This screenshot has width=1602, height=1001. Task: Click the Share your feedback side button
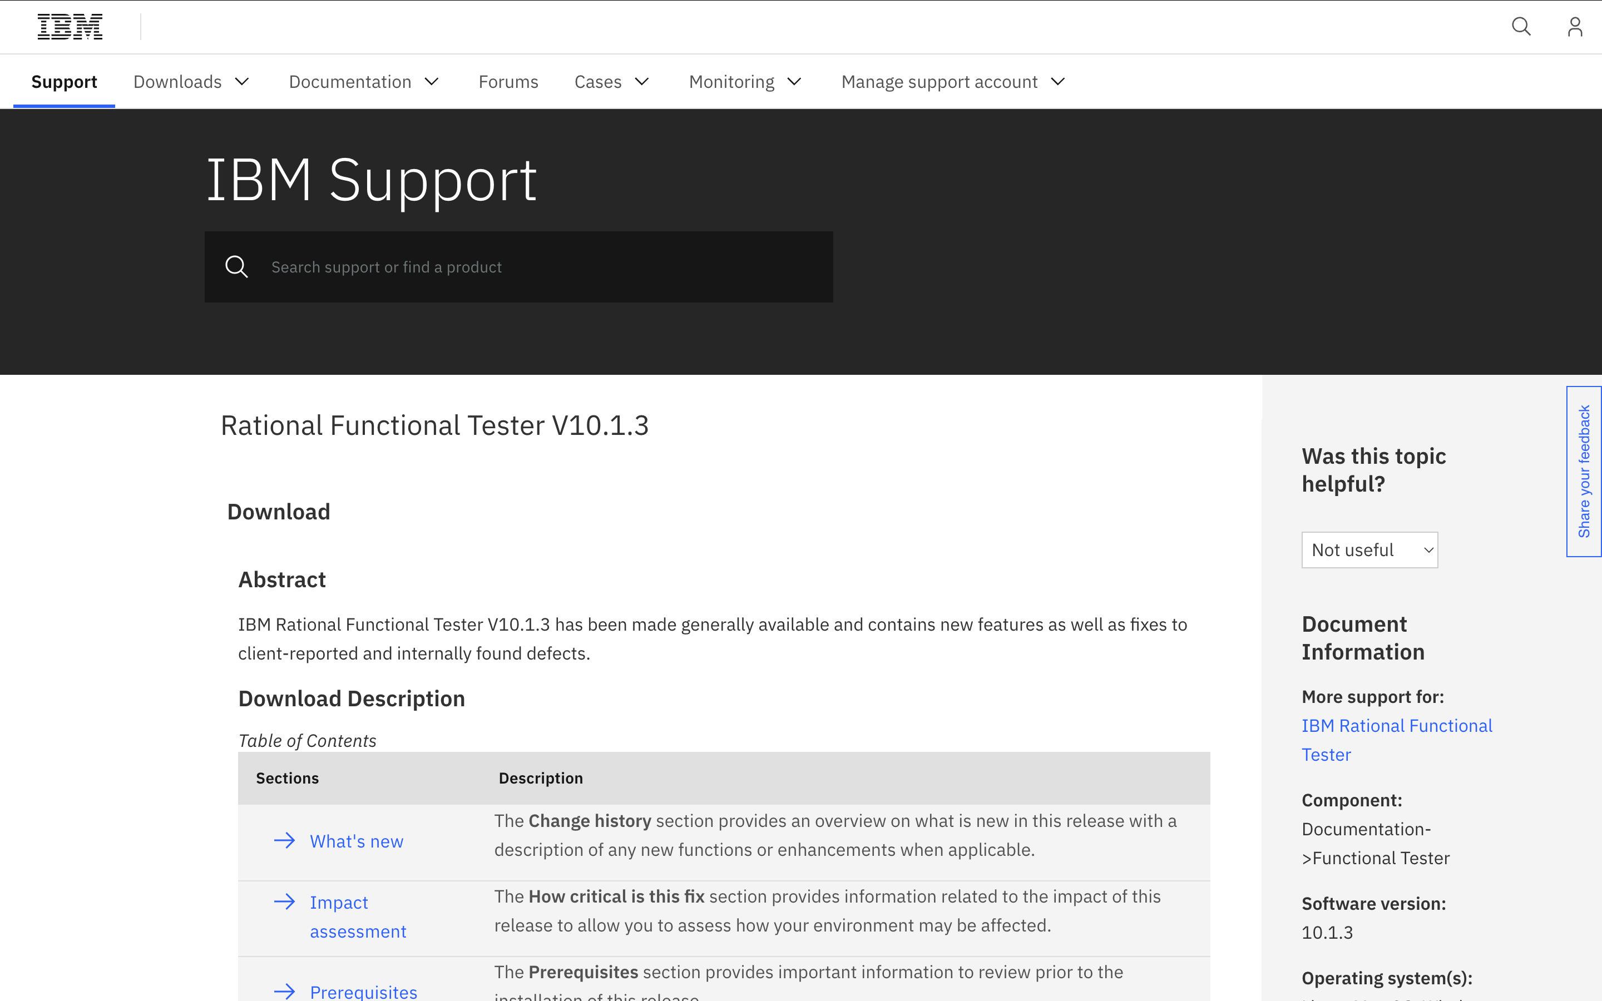click(x=1584, y=472)
